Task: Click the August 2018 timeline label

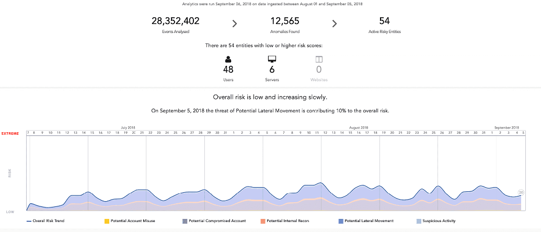Action: pyautogui.click(x=359, y=127)
